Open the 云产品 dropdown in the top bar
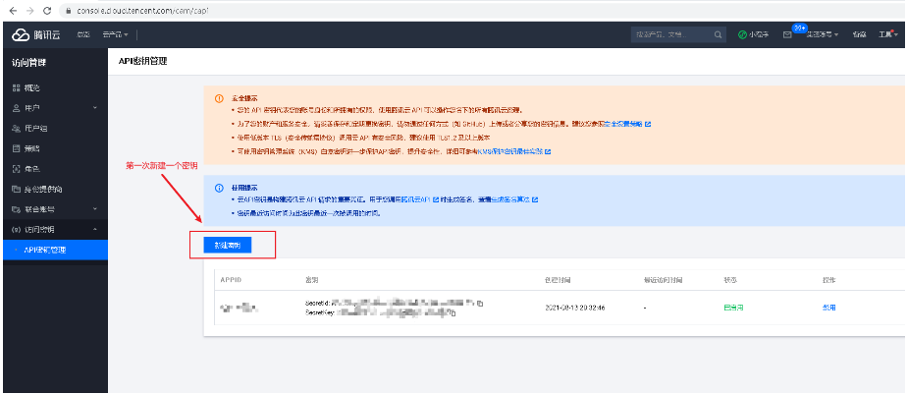 pos(115,34)
